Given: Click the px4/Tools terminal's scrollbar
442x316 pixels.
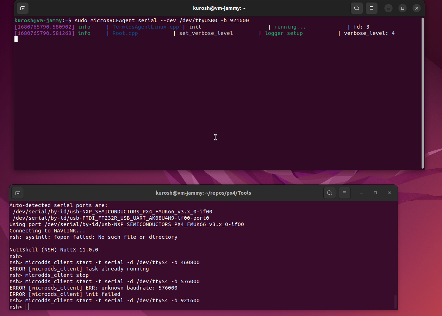Looking at the screenshot, I should point(396,302).
